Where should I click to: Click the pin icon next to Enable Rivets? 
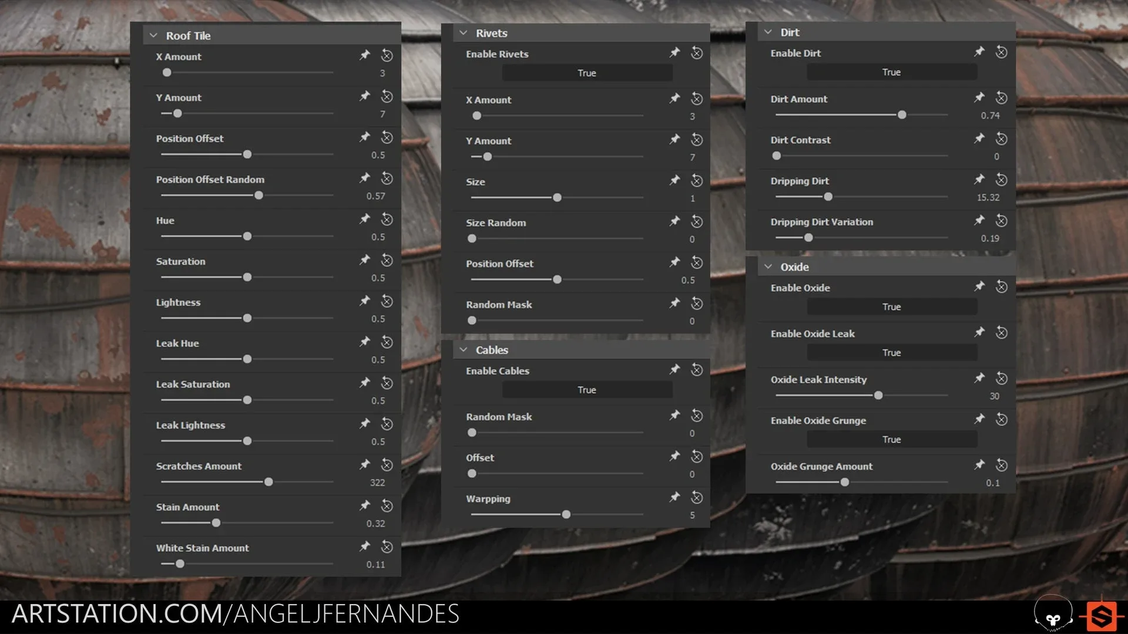[674, 53]
